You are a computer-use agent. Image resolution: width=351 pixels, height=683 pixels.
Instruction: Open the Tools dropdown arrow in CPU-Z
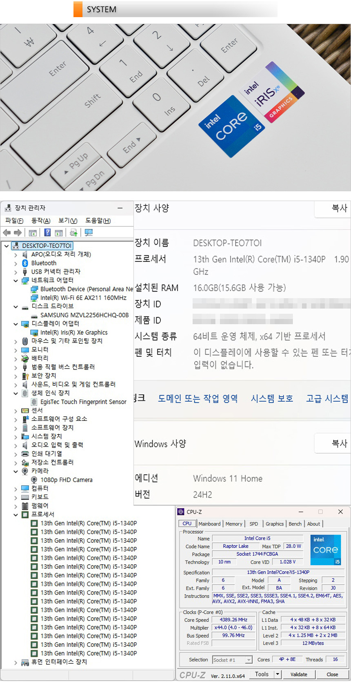[x=278, y=674]
